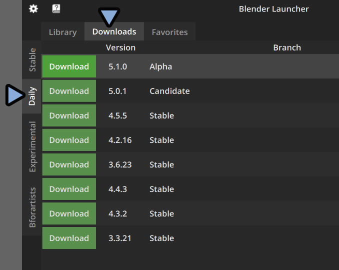Download Blender 5.0.1 Candidate
The width and height of the screenshot is (339, 270).
tap(69, 91)
